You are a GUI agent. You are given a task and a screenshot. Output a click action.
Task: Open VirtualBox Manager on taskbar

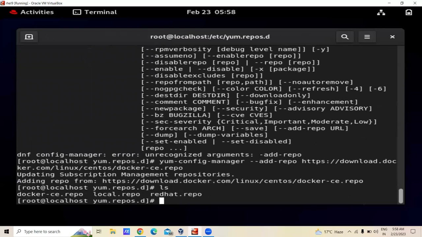[181, 231]
